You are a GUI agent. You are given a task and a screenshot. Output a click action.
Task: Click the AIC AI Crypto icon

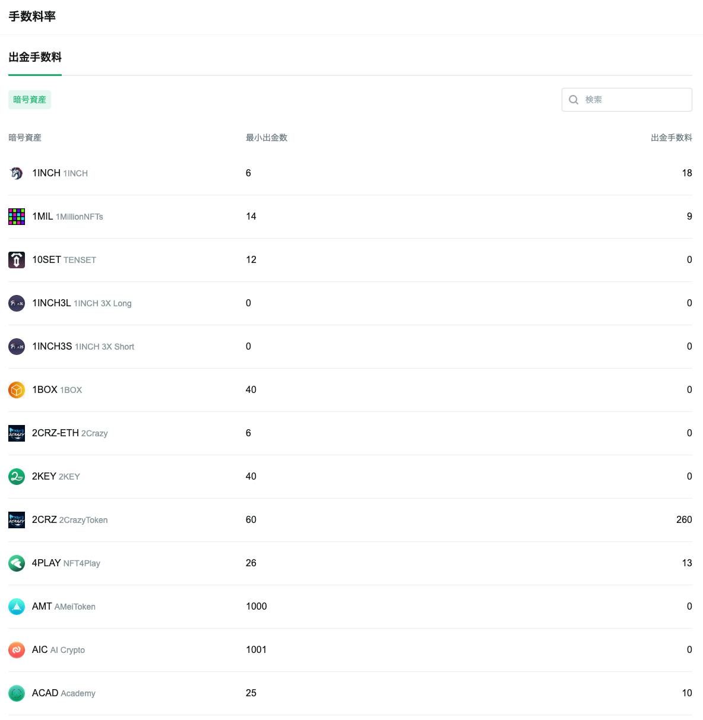pos(17,650)
